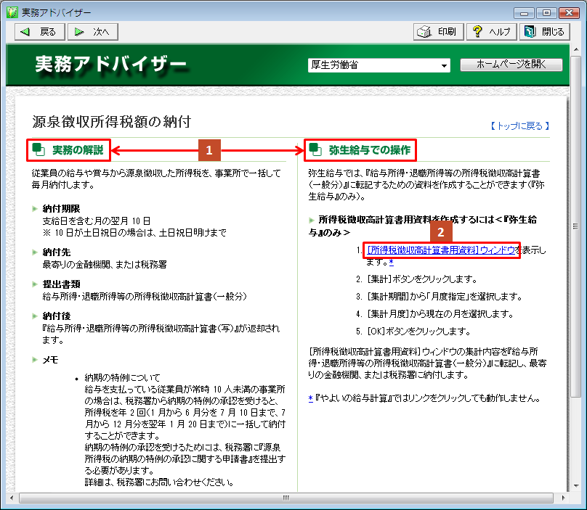Click the 納付先 heading text
This screenshot has height=510, width=587.
point(56,252)
